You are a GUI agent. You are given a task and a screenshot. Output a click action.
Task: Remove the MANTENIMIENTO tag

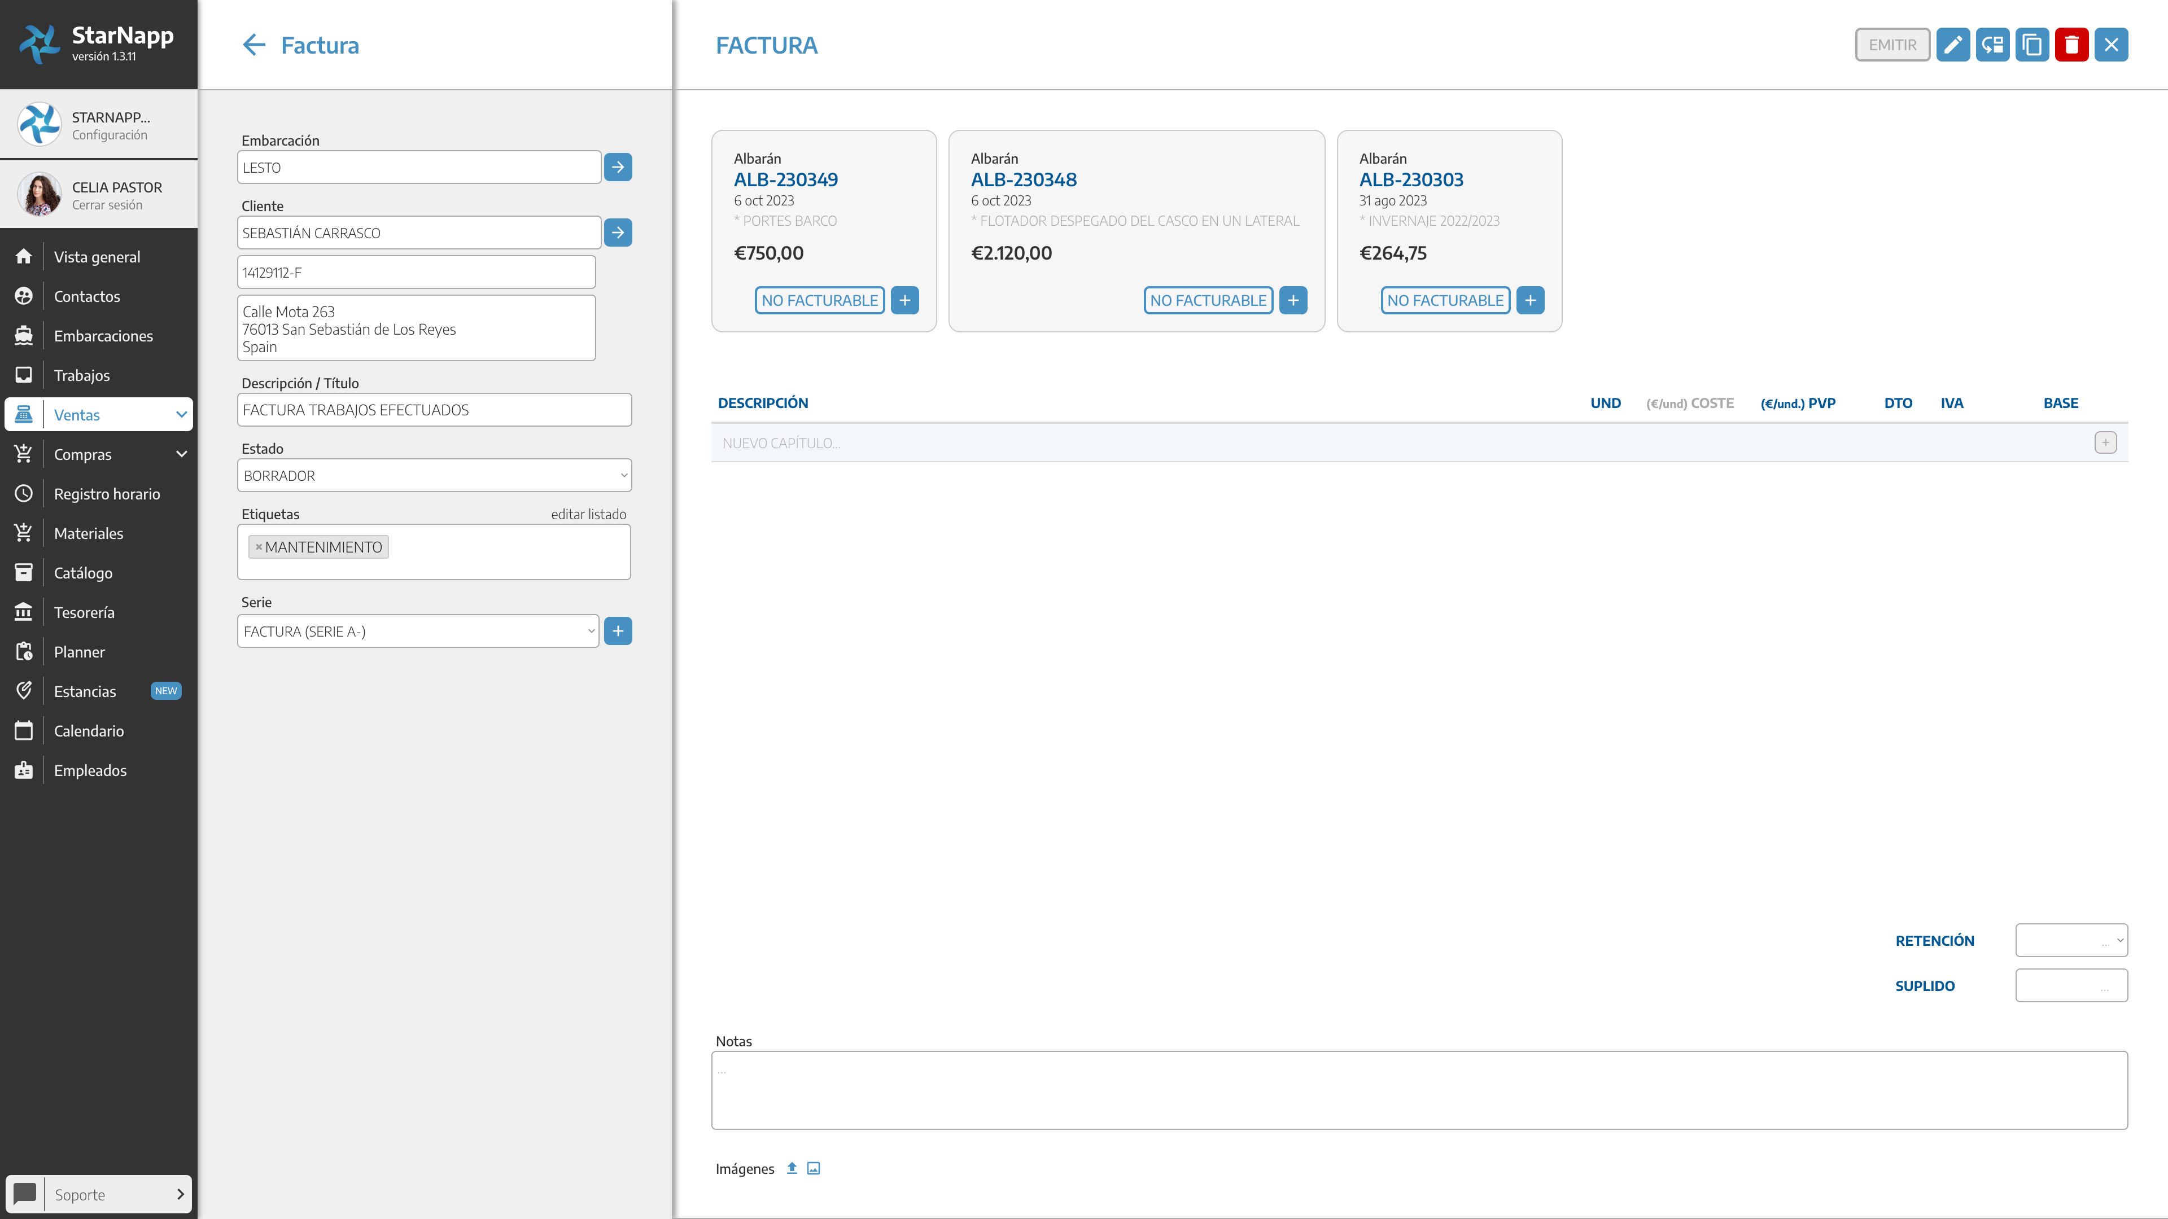point(259,547)
